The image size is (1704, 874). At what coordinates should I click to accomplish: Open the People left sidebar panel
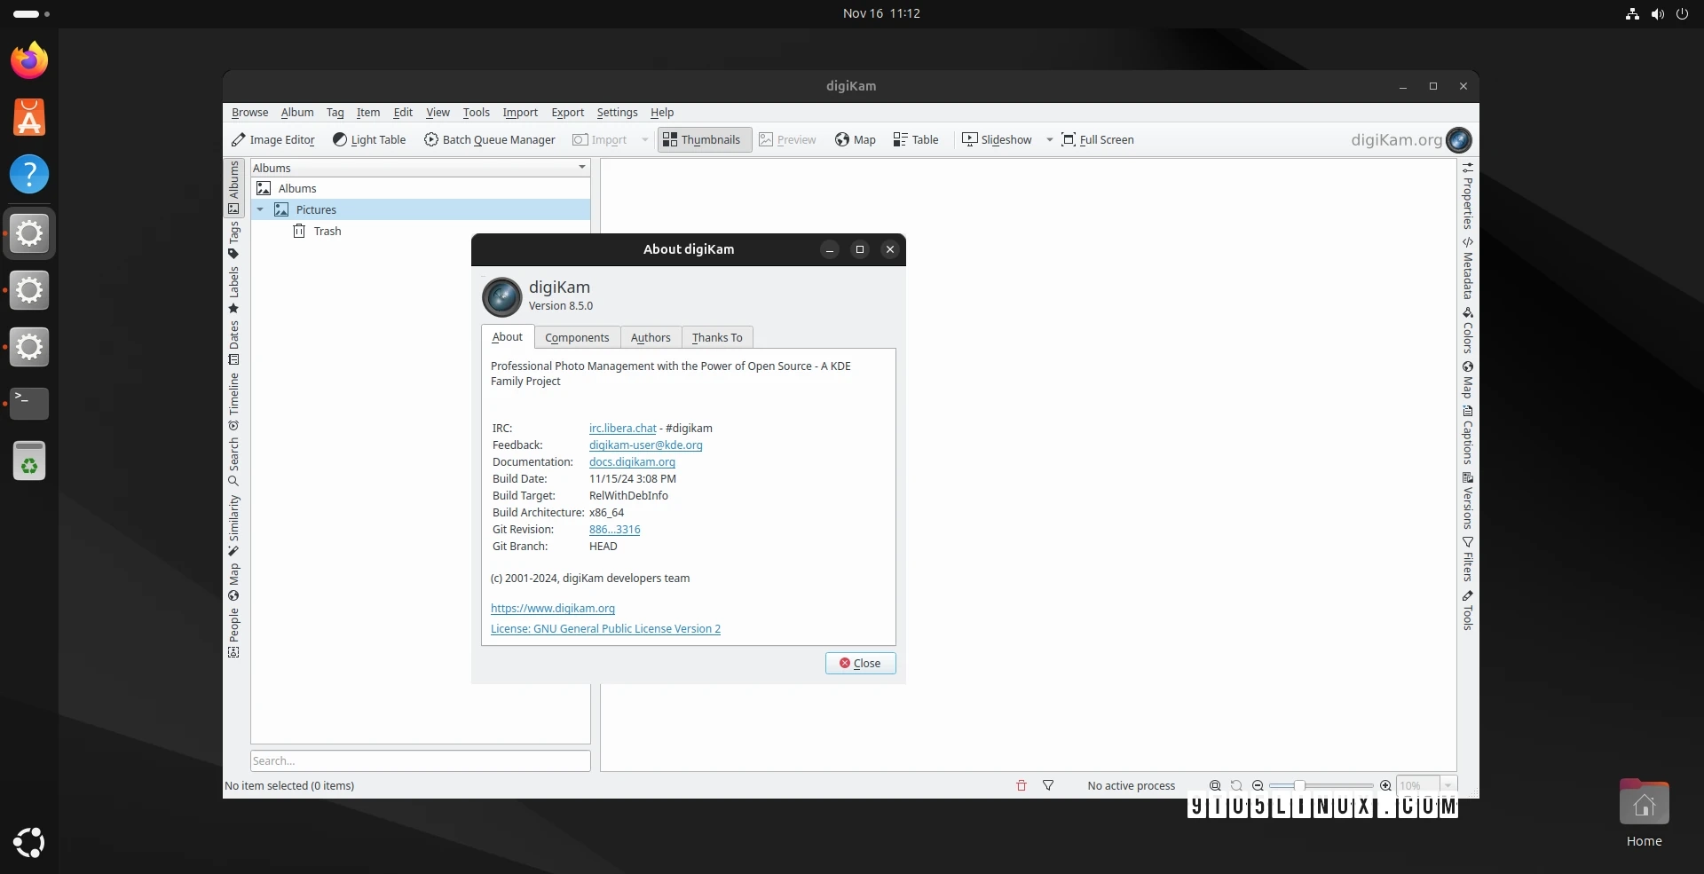click(233, 633)
